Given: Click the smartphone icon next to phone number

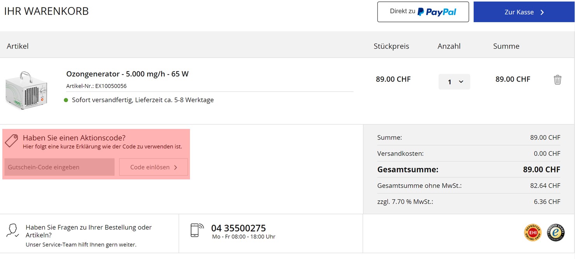Looking at the screenshot, I should coord(197,230).
